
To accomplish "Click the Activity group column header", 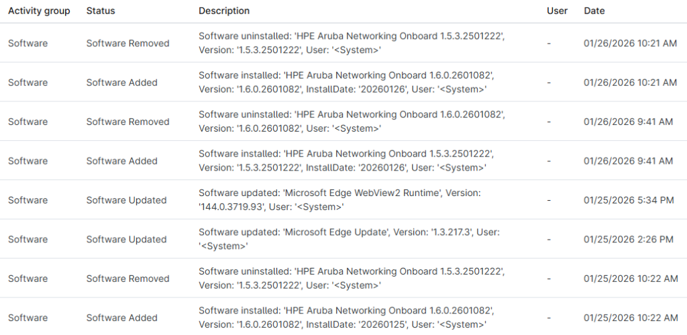I will pyautogui.click(x=39, y=11).
